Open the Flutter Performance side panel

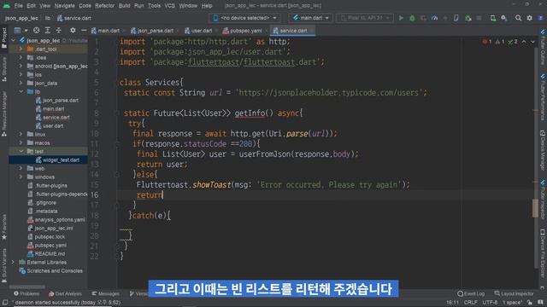click(543, 96)
